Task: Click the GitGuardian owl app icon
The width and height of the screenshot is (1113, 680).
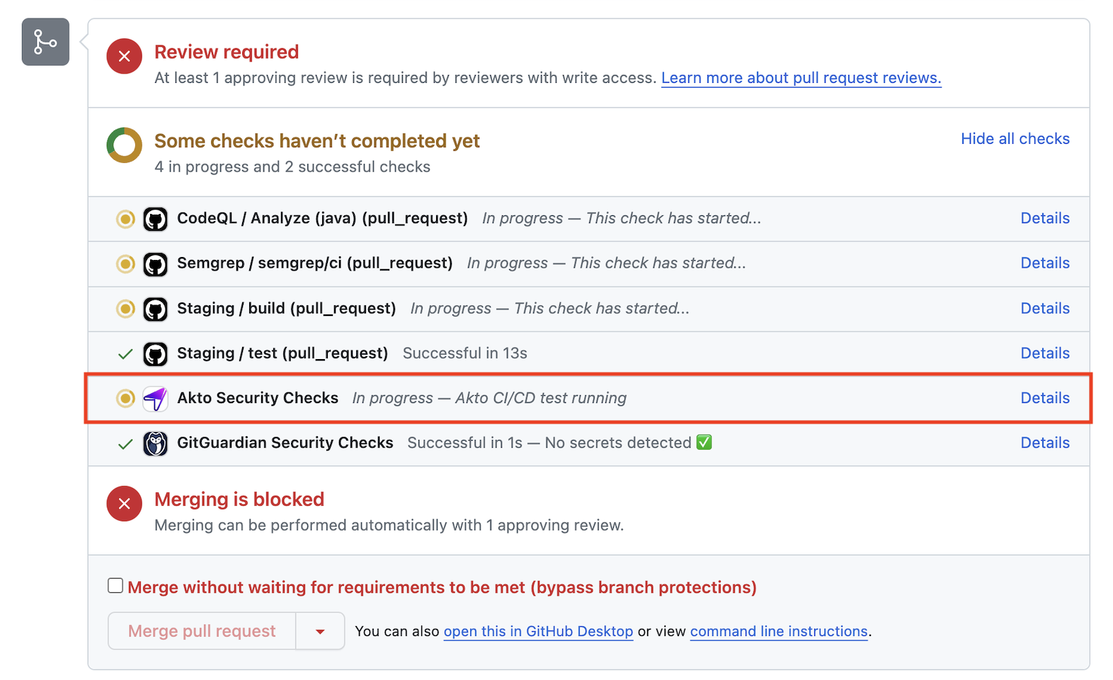Action: [x=155, y=443]
